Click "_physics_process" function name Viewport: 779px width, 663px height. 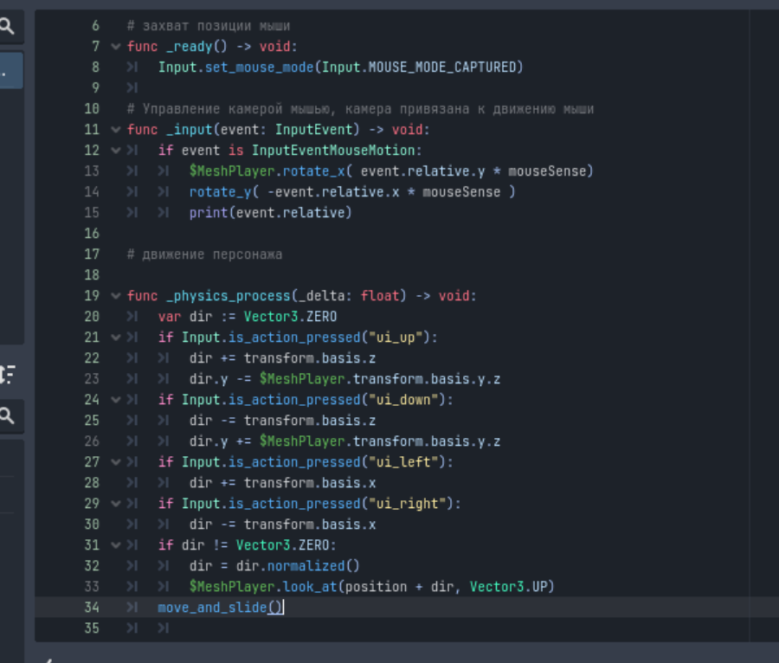click(228, 296)
